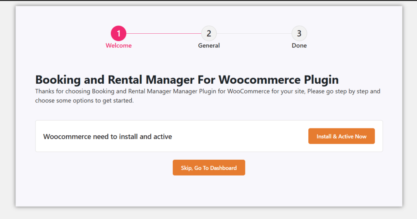This screenshot has height=219, width=417.
Task: Jump to step 2 circle
Action: coord(209,33)
